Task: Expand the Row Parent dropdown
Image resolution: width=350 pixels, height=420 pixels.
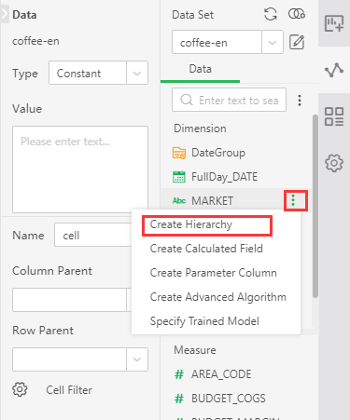Action: coord(137,359)
